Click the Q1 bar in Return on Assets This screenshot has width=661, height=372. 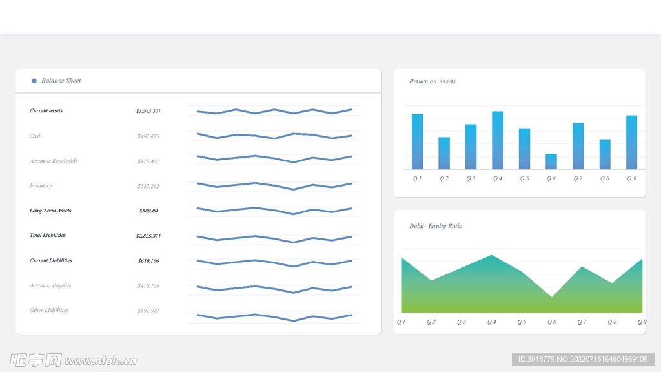417,142
